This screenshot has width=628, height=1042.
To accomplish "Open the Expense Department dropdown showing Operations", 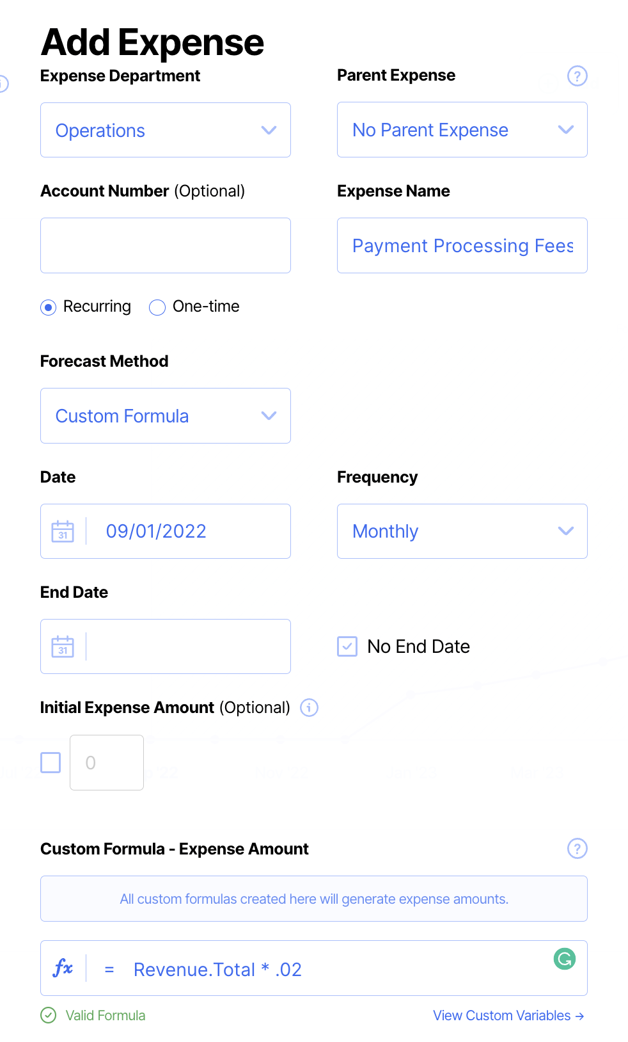I will pyautogui.click(x=165, y=130).
